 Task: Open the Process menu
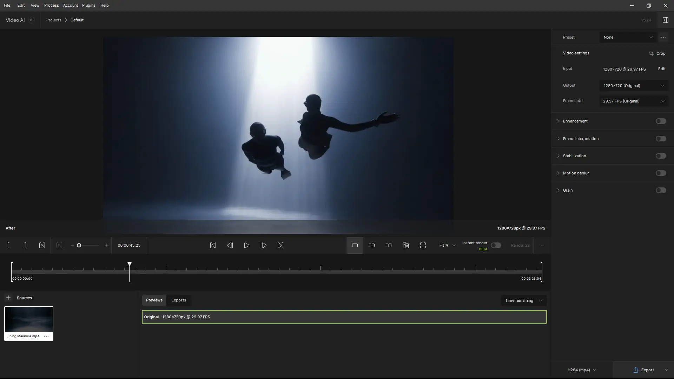coord(51,5)
